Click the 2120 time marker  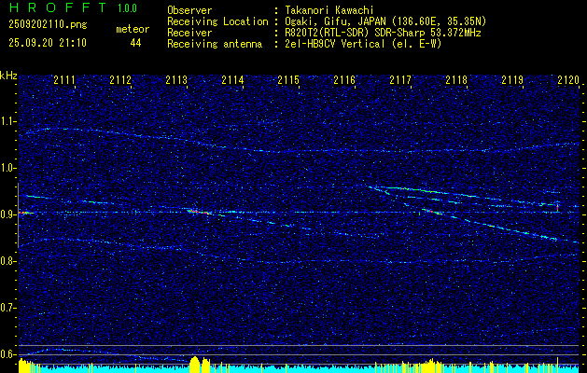[x=568, y=80]
